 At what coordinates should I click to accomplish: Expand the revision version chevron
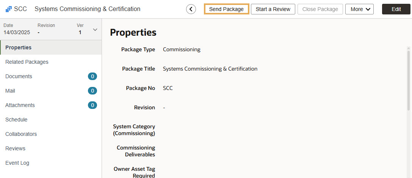coord(95,30)
